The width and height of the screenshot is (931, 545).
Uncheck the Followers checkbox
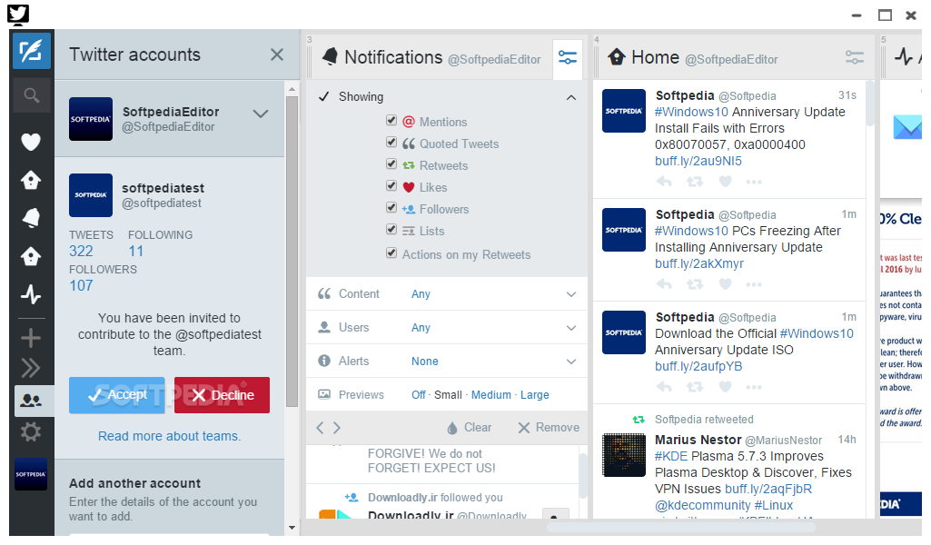tap(391, 207)
